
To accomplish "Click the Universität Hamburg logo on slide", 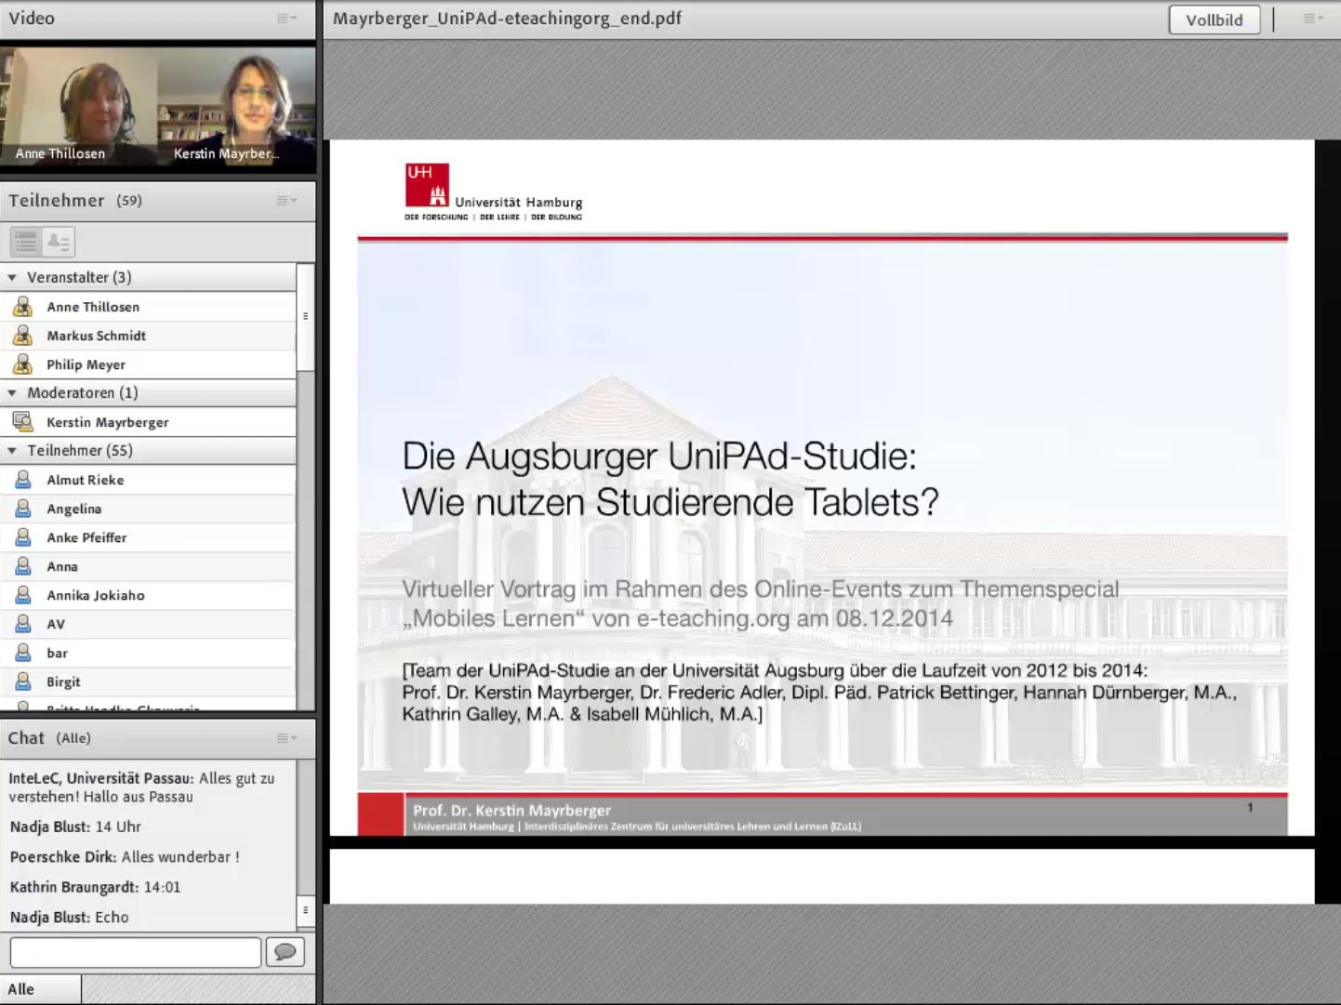I will [x=494, y=192].
